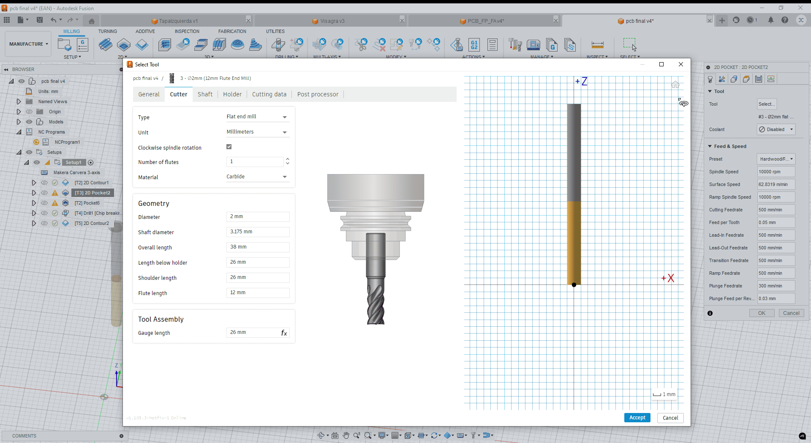Open the Data Panel grid icon
The width and height of the screenshot is (811, 443).
tap(7, 20)
